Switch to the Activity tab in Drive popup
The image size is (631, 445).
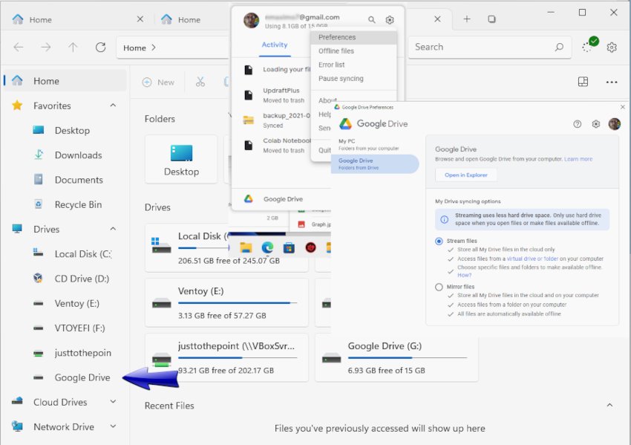[x=275, y=45]
